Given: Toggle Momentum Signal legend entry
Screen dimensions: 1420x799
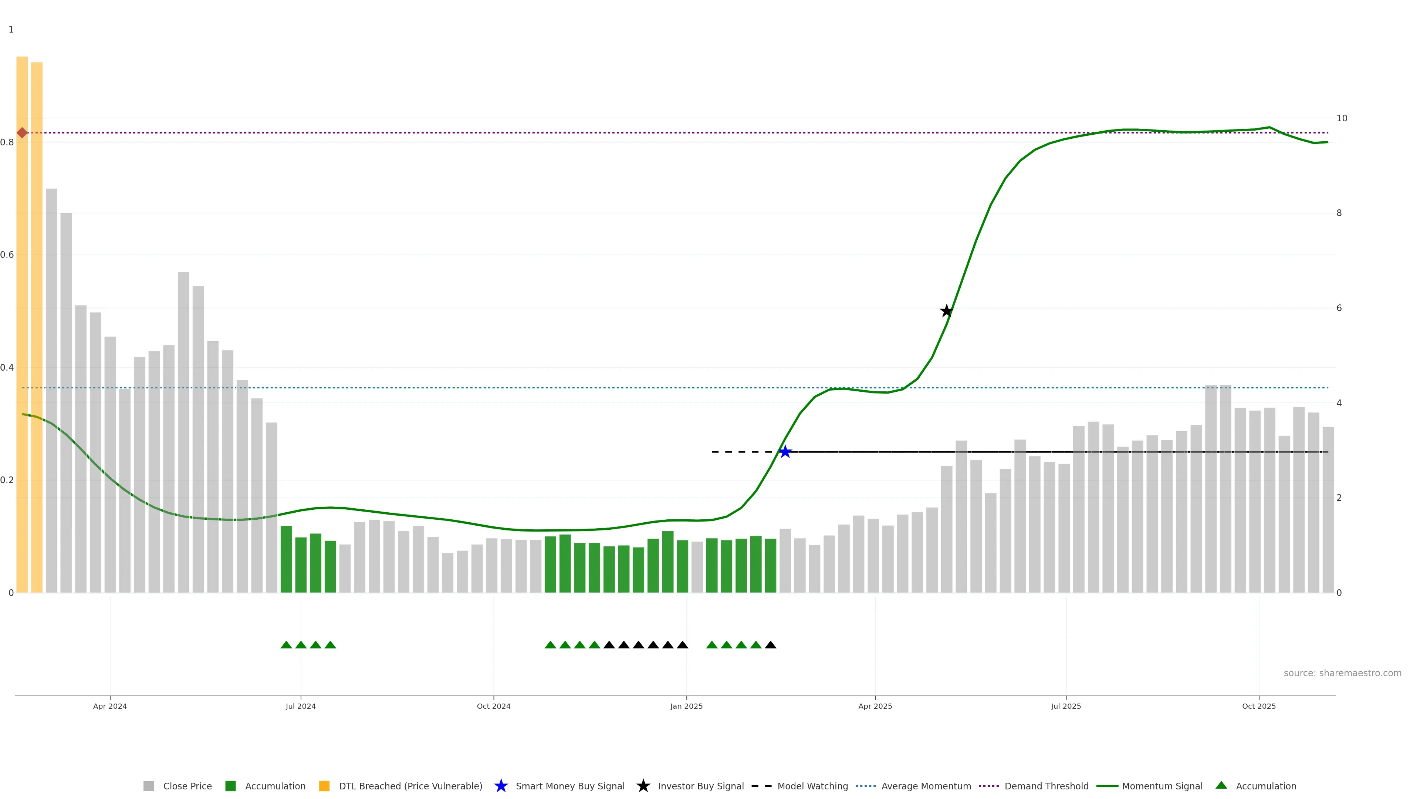Looking at the screenshot, I should 1162,786.
